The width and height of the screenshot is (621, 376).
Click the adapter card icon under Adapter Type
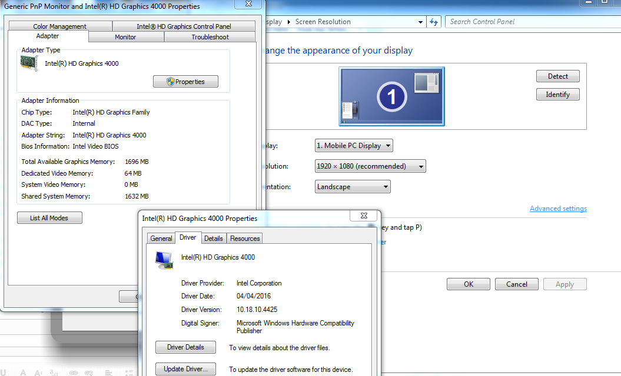point(29,63)
